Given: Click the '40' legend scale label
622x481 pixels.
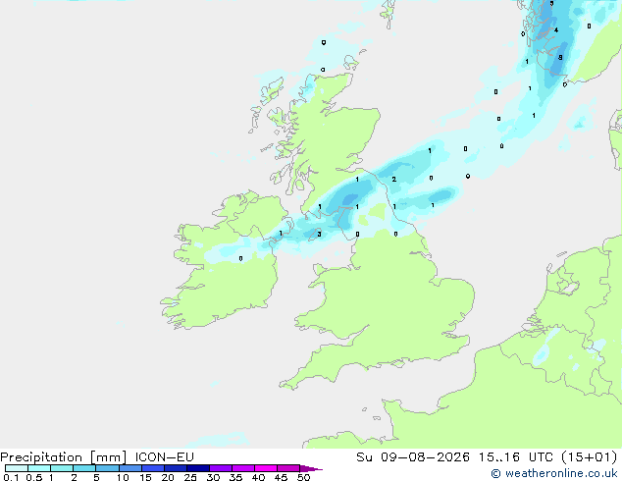Looking at the screenshot, I should 258,477.
